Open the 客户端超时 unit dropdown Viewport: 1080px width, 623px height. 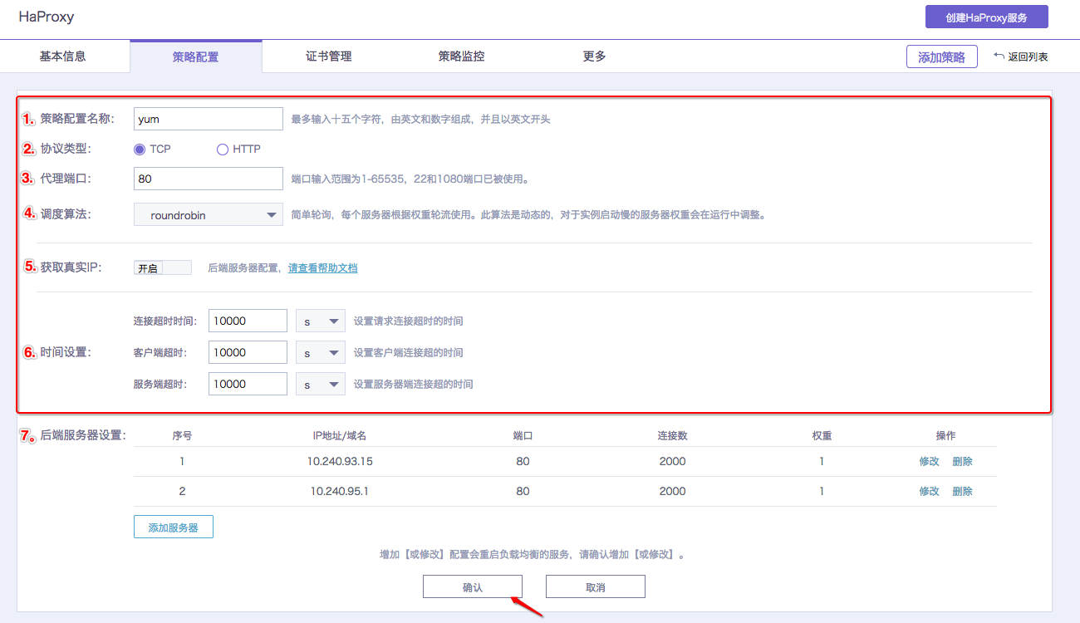point(321,352)
